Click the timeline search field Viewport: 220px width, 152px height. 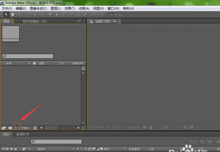pos(56,142)
